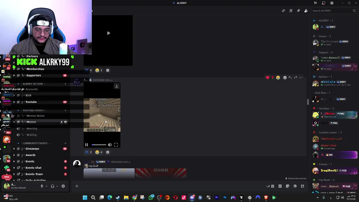Toggle laughing reaction with count 4
This screenshot has height=202, width=359.
pyautogui.click(x=99, y=152)
